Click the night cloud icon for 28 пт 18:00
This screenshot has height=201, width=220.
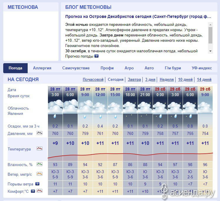(x=130, y=107)
